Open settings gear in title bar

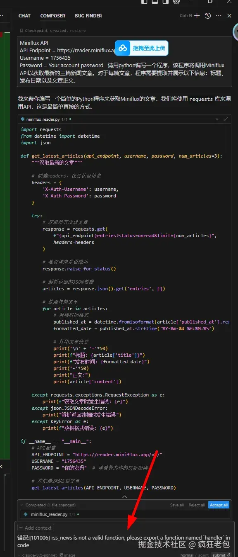pyautogui.click(x=176, y=2)
